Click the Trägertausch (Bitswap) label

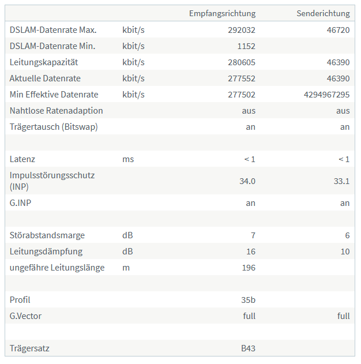tap(54, 127)
